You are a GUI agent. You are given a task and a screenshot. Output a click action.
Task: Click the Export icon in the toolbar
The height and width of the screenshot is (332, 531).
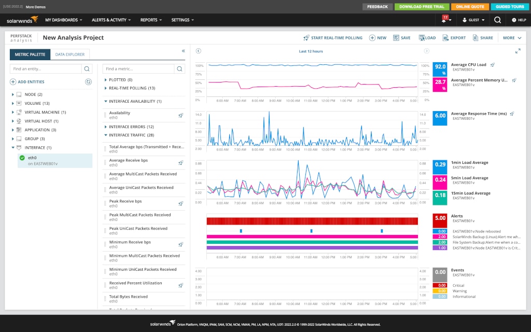click(446, 38)
